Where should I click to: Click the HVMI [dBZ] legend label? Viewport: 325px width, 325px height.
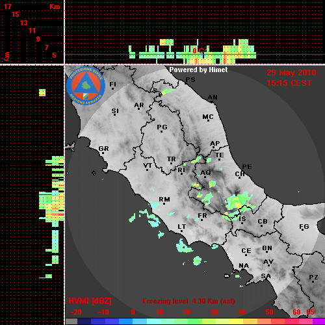pos(90,301)
